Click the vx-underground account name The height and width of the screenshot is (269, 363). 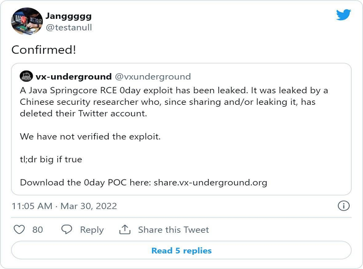(74, 77)
